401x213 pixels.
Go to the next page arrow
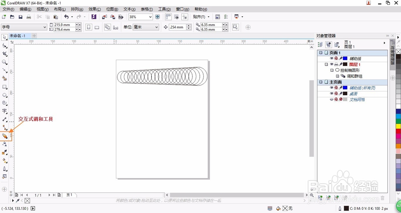point(49,195)
